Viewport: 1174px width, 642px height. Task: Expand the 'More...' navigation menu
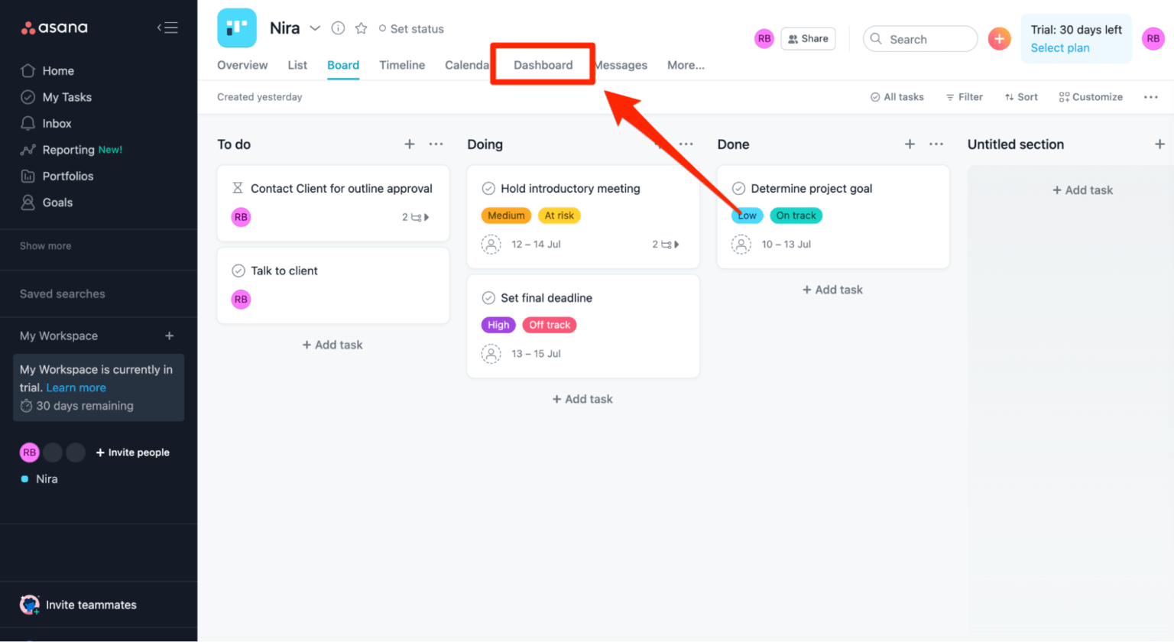pyautogui.click(x=685, y=65)
